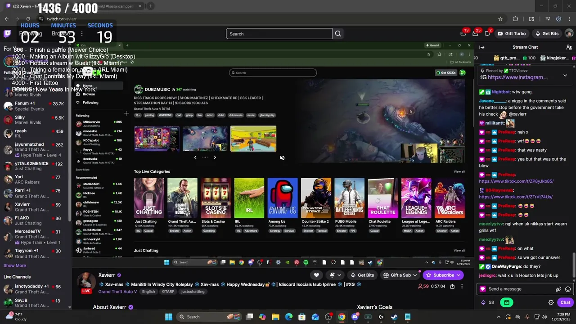Click Get KICKs button in streamed window
This screenshot has height=324, width=576.
coord(446,72)
